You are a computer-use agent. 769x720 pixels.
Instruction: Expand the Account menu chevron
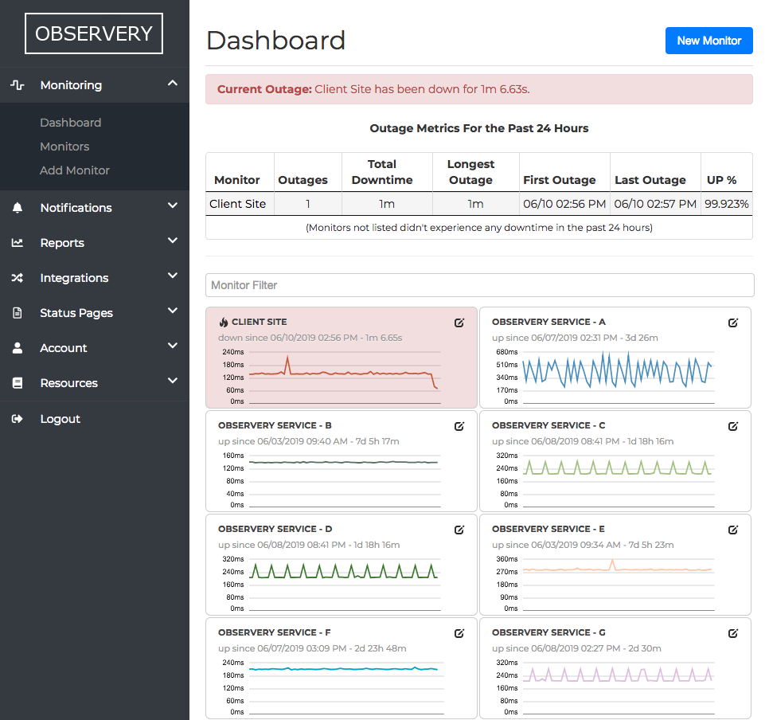(173, 346)
